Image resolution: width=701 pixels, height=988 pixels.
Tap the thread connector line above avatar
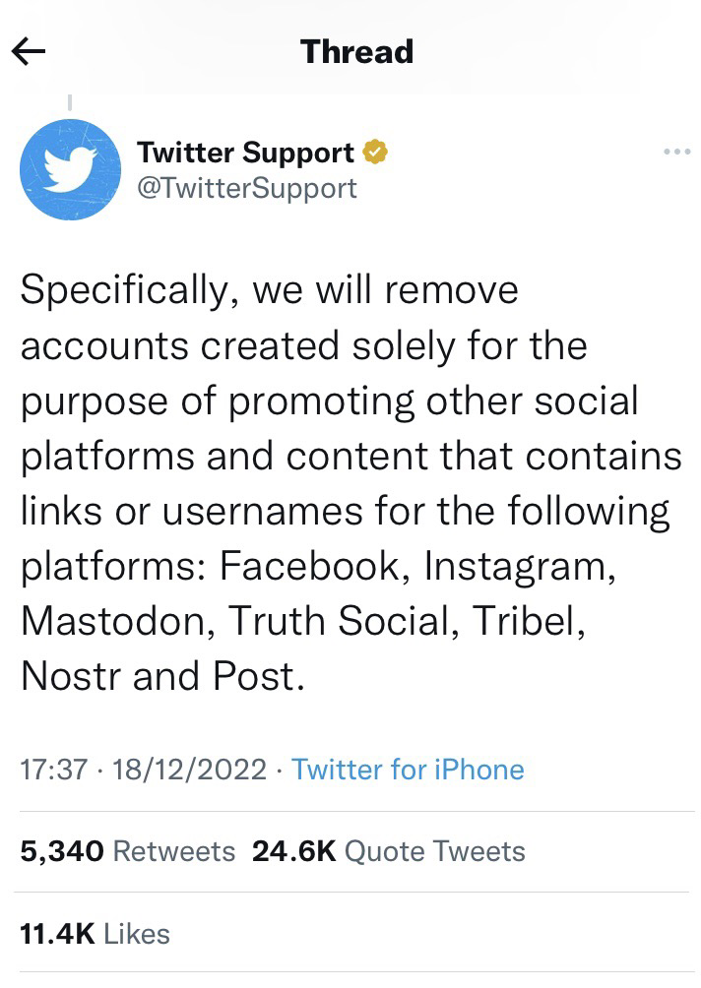69,102
